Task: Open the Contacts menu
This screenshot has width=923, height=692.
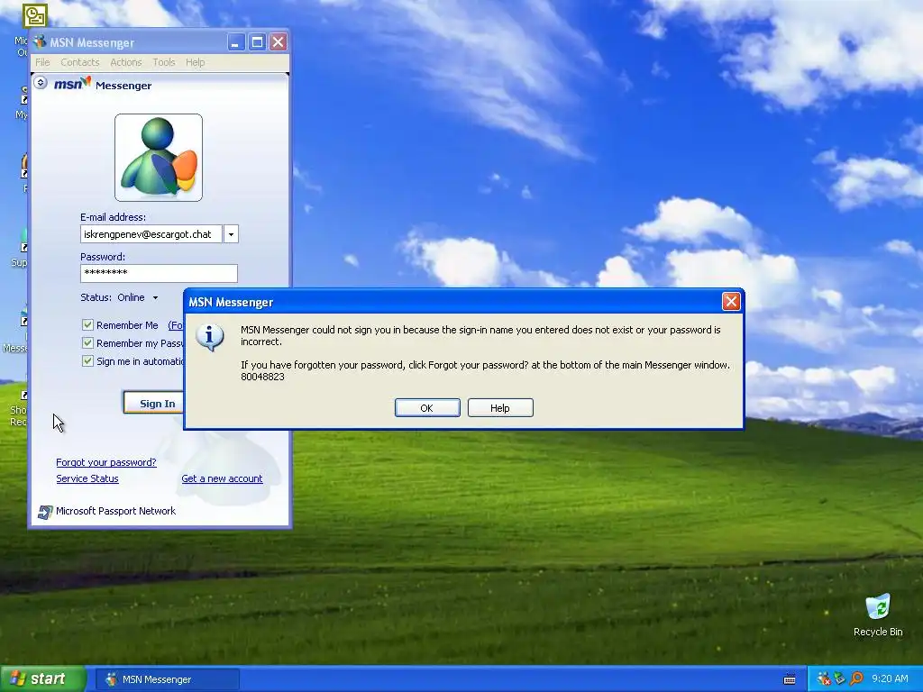Action: 79,62
